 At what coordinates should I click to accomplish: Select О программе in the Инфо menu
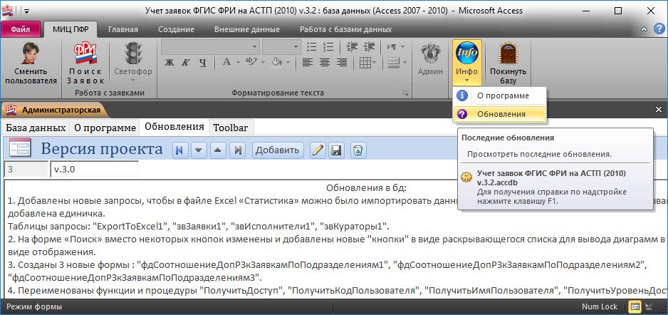502,95
